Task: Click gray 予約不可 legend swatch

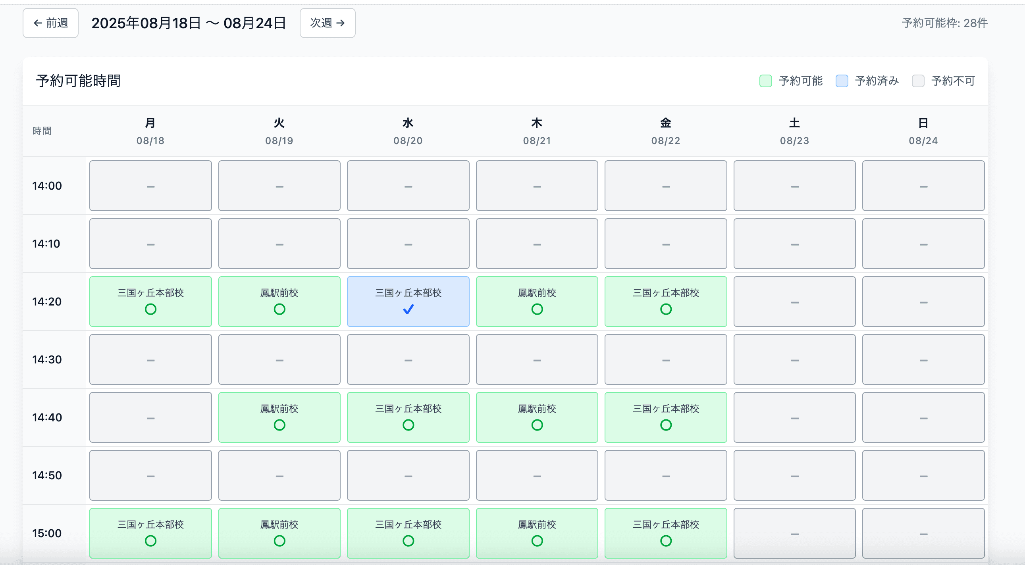Action: tap(918, 81)
